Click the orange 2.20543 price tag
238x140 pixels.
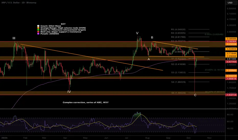tap(231, 71)
